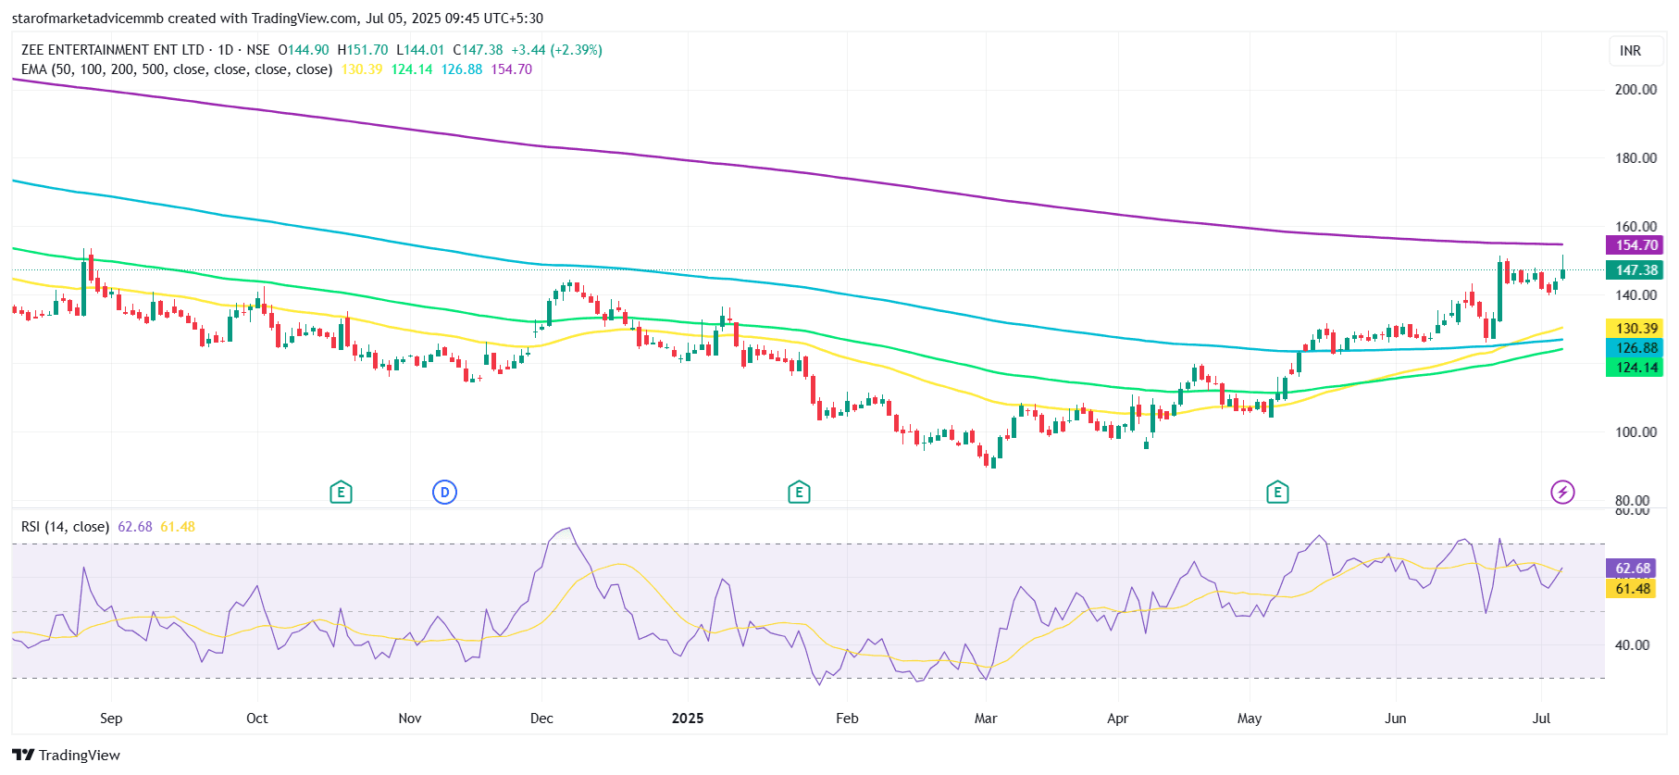Select the ZEE ENTERTAINMENT ENT LTD symbol title
1679x775 pixels.
(112, 50)
